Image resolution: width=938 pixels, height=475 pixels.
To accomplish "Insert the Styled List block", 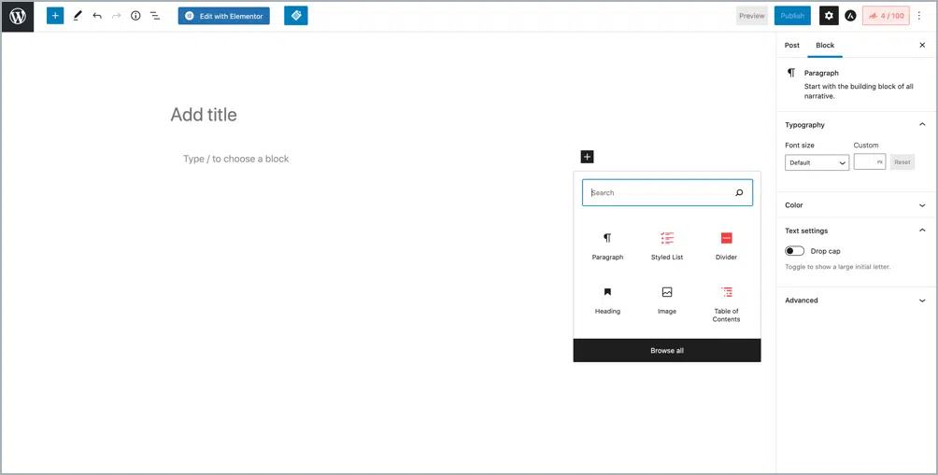I will tap(667, 245).
